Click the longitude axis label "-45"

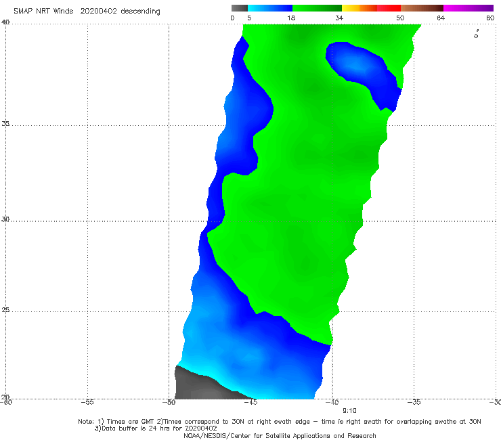[x=250, y=402]
